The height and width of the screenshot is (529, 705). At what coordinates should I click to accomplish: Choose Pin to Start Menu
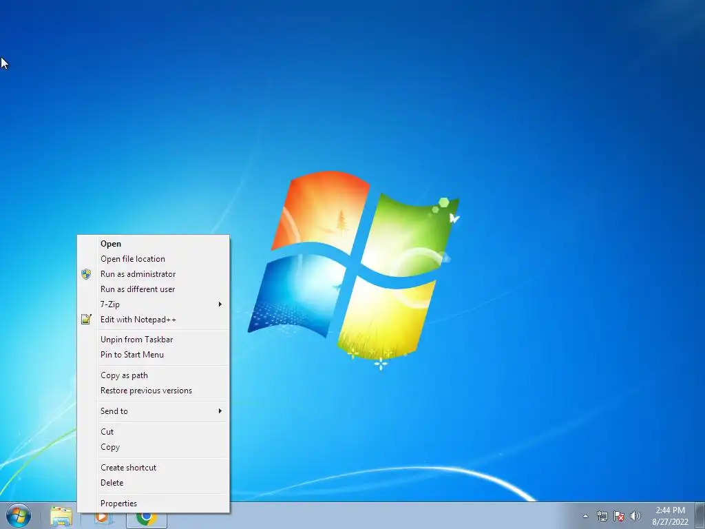click(154, 355)
